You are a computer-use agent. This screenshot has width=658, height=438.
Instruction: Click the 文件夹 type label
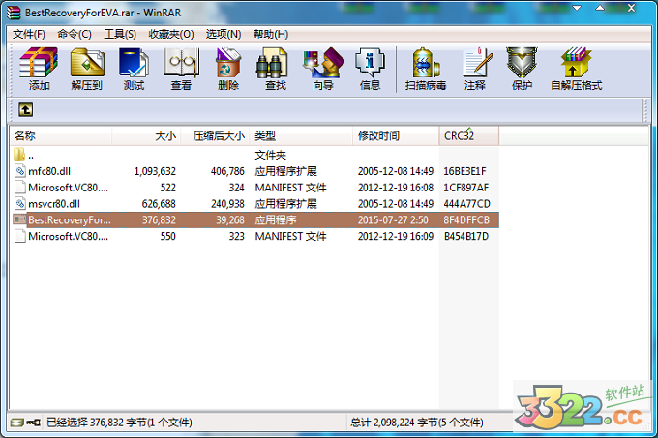pos(270,155)
